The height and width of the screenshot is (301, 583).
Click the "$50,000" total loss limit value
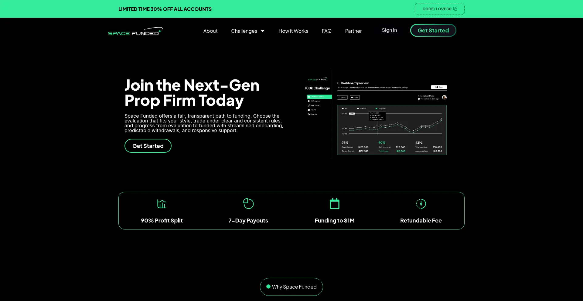point(437,147)
